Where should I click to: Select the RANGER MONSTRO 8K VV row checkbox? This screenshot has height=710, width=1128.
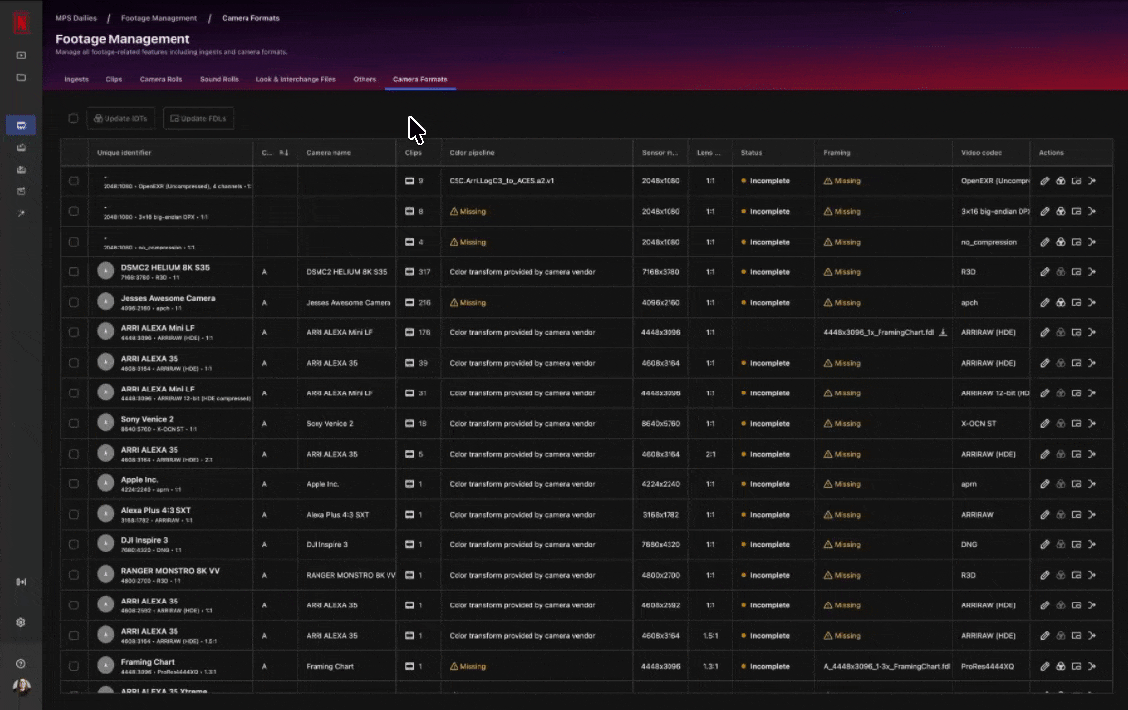coord(73,575)
